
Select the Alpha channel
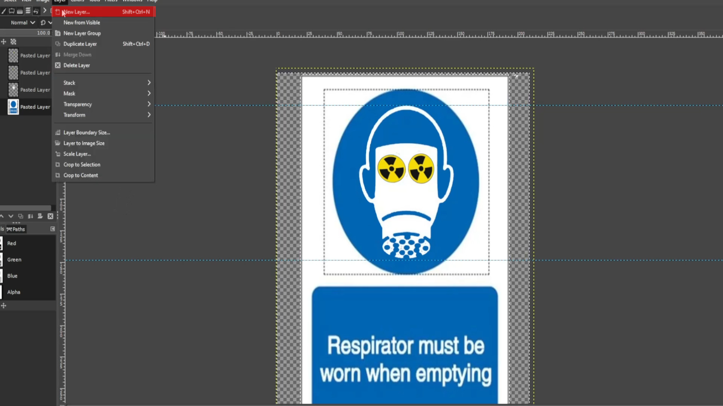pyautogui.click(x=28, y=292)
